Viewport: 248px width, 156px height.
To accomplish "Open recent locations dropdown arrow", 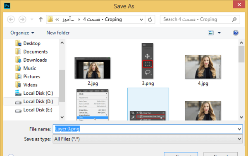I will pyautogui.click(x=32, y=19).
